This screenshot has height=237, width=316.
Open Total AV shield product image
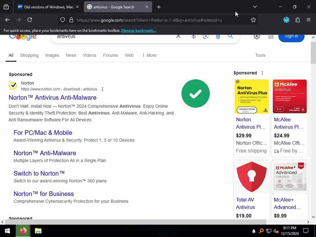[x=252, y=177]
